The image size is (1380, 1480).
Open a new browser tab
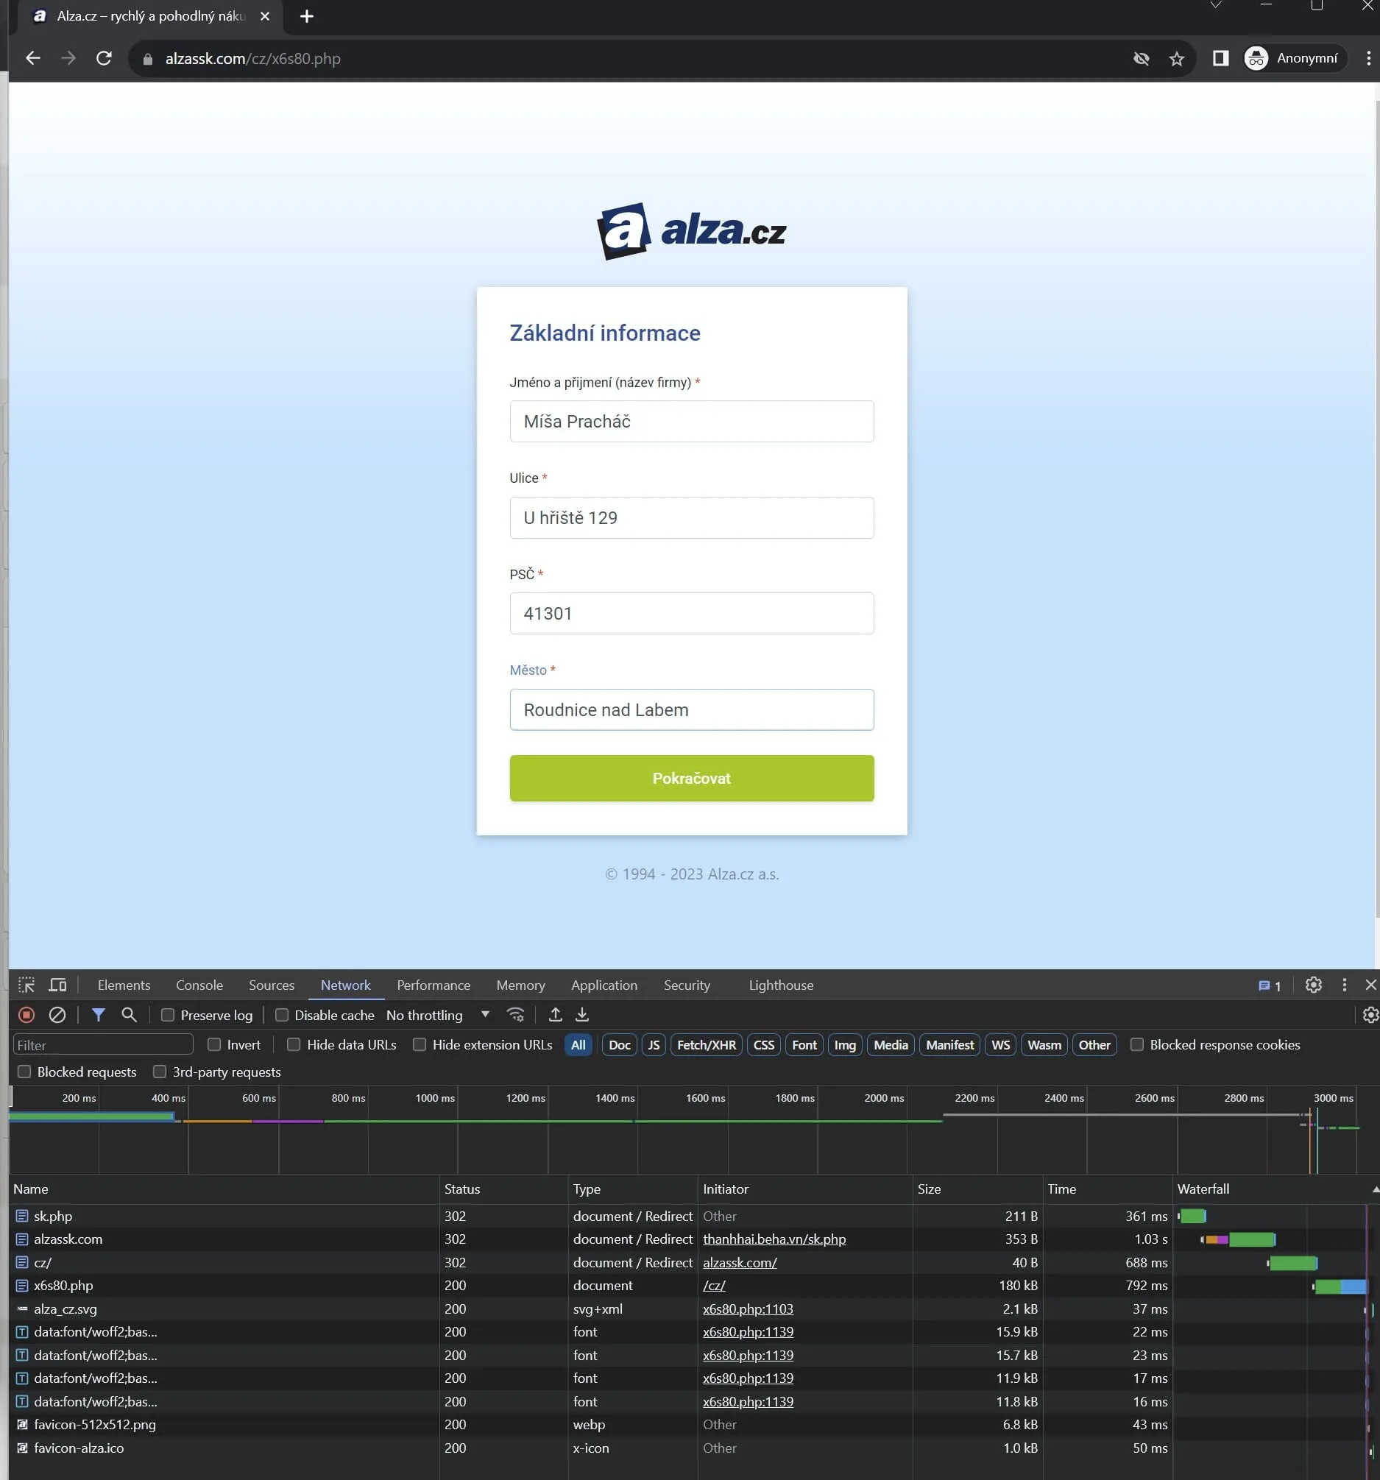tap(307, 16)
